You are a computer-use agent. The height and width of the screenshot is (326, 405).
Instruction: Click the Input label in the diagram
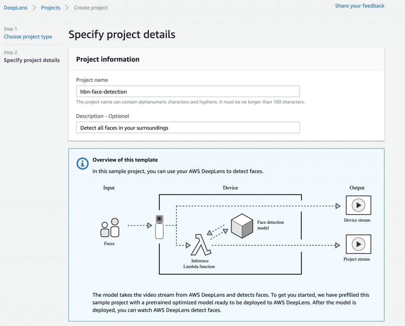pyautogui.click(x=109, y=188)
